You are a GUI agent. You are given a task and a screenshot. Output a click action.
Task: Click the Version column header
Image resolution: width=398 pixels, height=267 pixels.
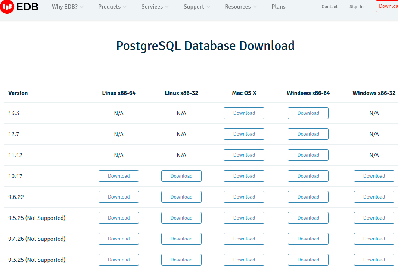click(x=18, y=93)
